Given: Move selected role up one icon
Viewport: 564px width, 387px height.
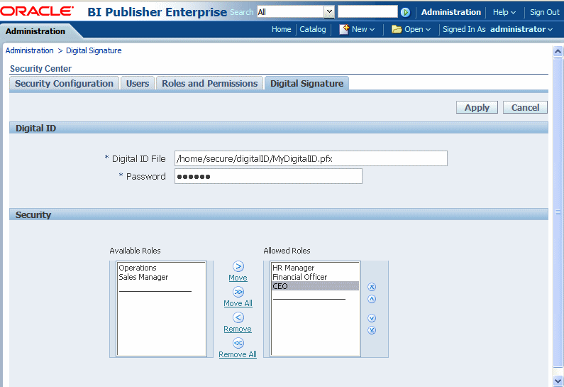Looking at the screenshot, I should click(x=372, y=299).
